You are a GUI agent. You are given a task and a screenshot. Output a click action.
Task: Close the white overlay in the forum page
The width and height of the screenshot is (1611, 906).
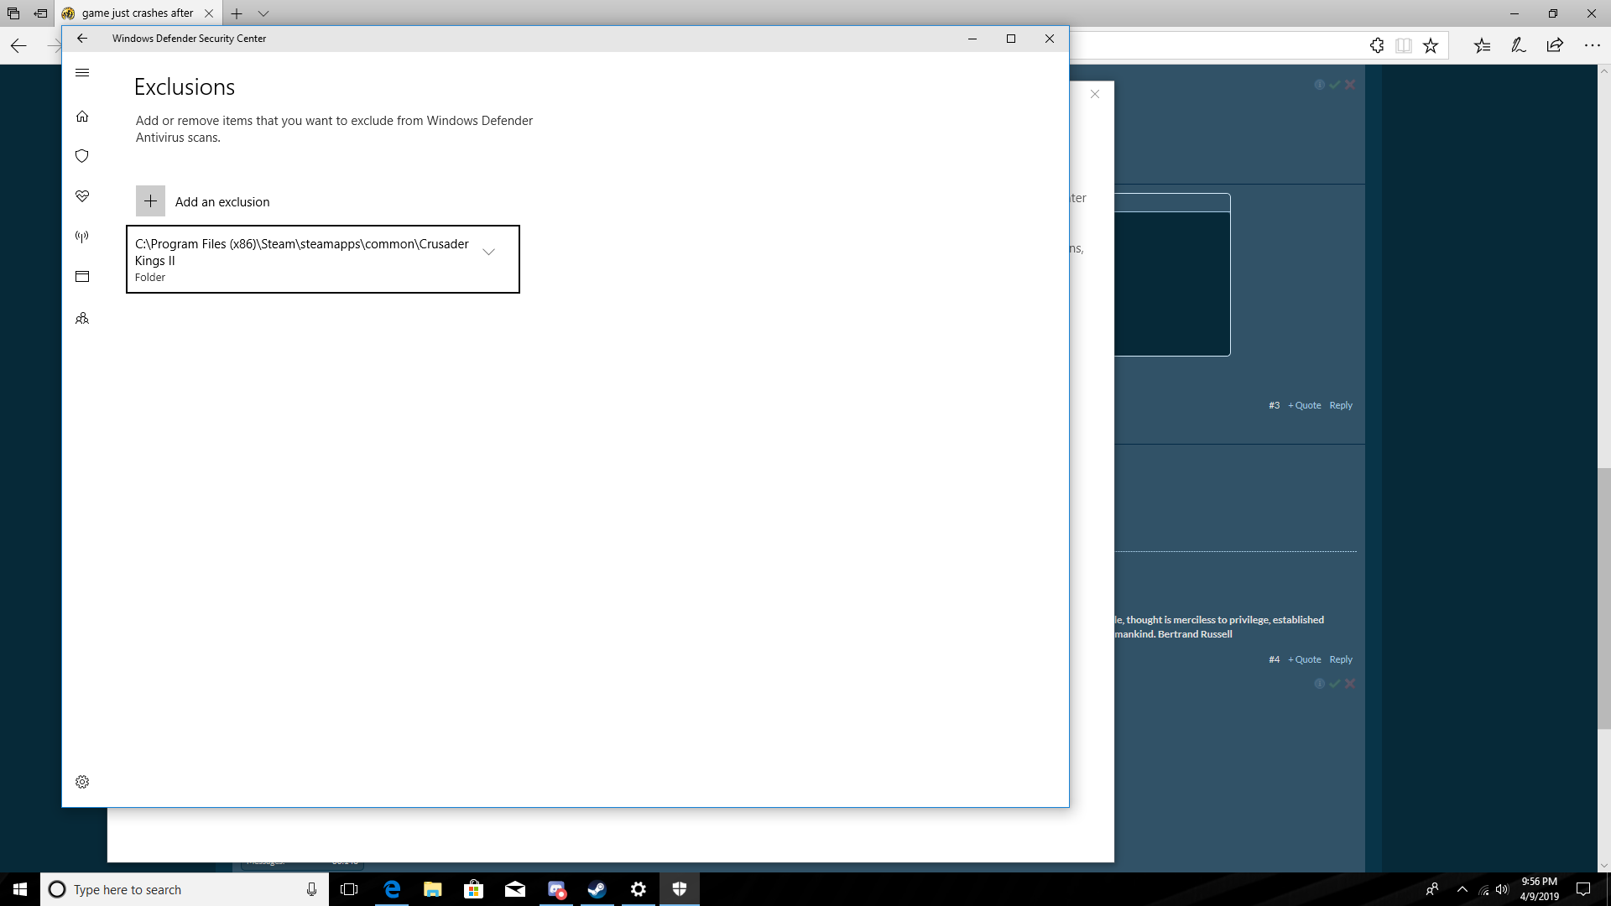pyautogui.click(x=1094, y=94)
